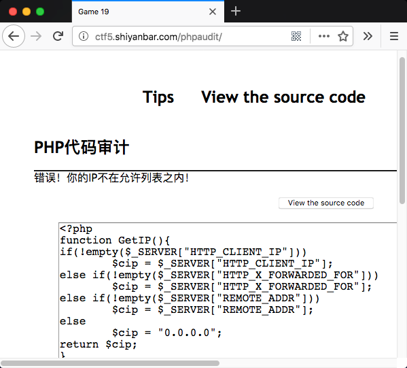
Task: Expand the toolbar overflow chevrons
Action: coord(368,36)
